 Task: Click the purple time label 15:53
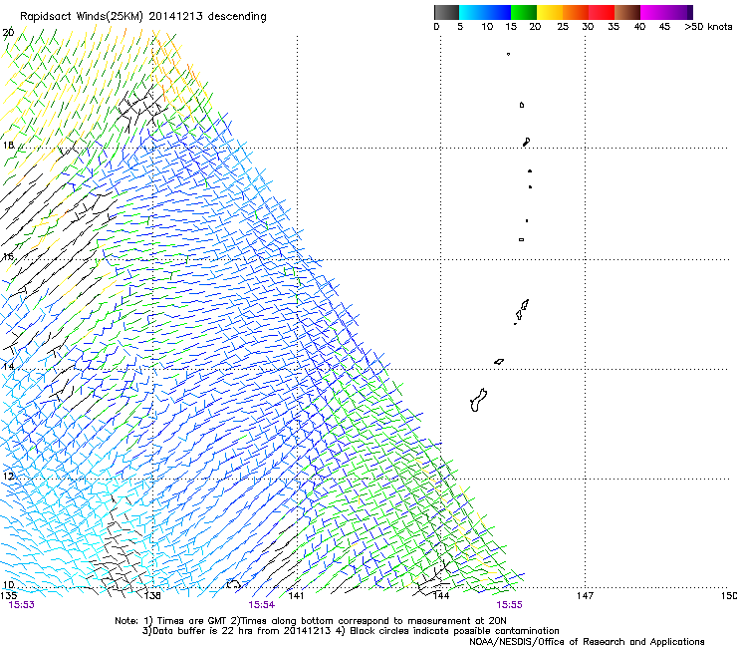click(22, 605)
